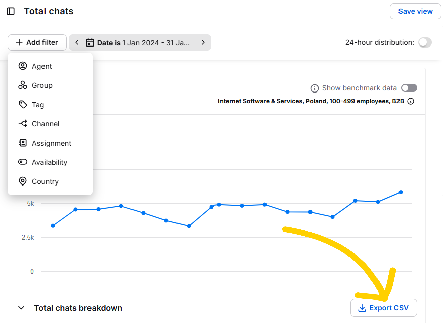The image size is (443, 323).
Task: Turn on Show benchmark data switch
Action: (409, 88)
